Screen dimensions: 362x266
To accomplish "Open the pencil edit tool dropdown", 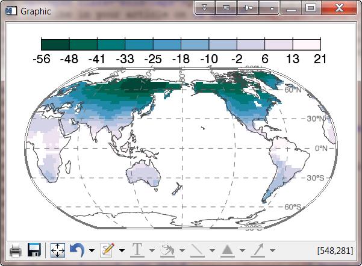I will click(x=122, y=250).
